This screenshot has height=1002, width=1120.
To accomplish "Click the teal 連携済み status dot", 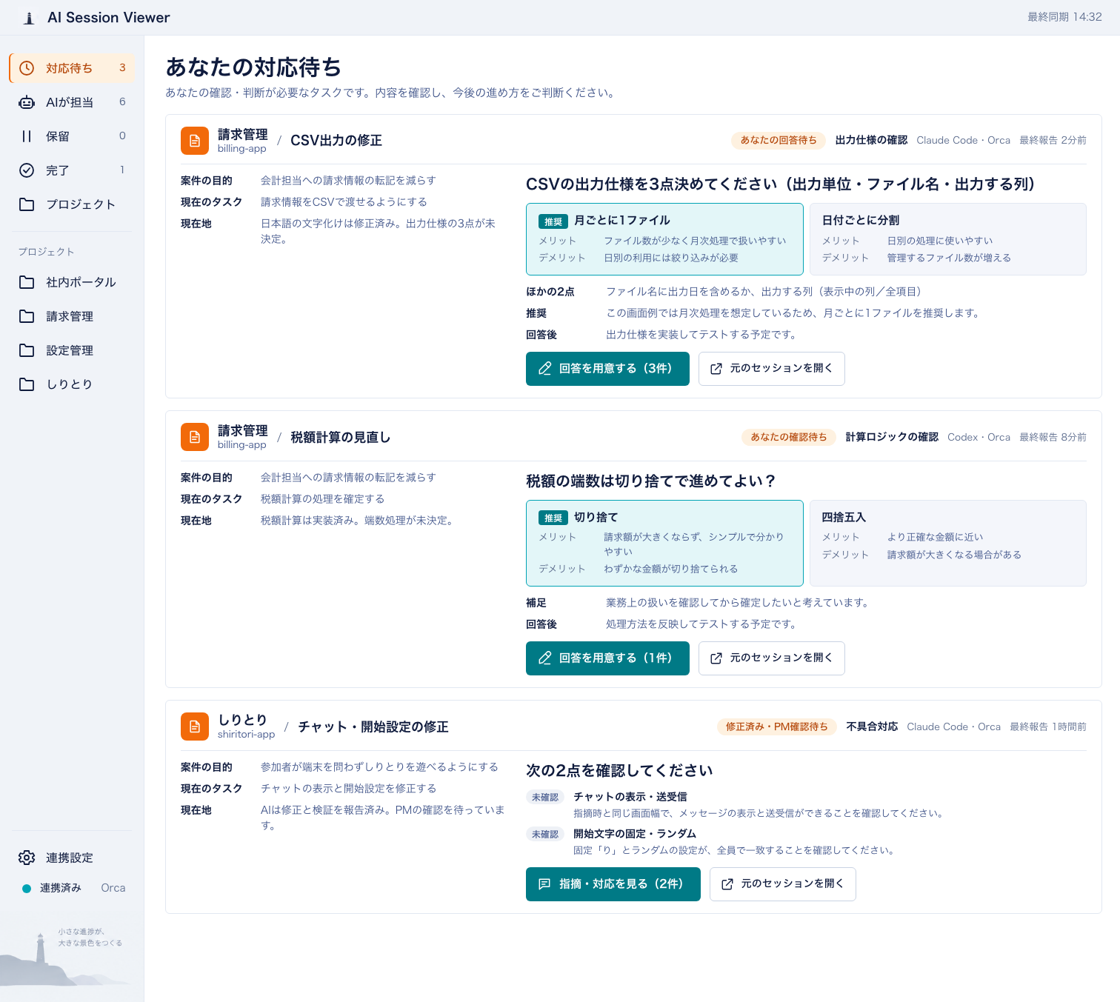I will point(27,889).
